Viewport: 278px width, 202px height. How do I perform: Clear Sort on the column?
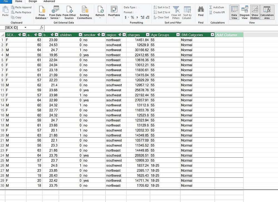(x=161, y=17)
